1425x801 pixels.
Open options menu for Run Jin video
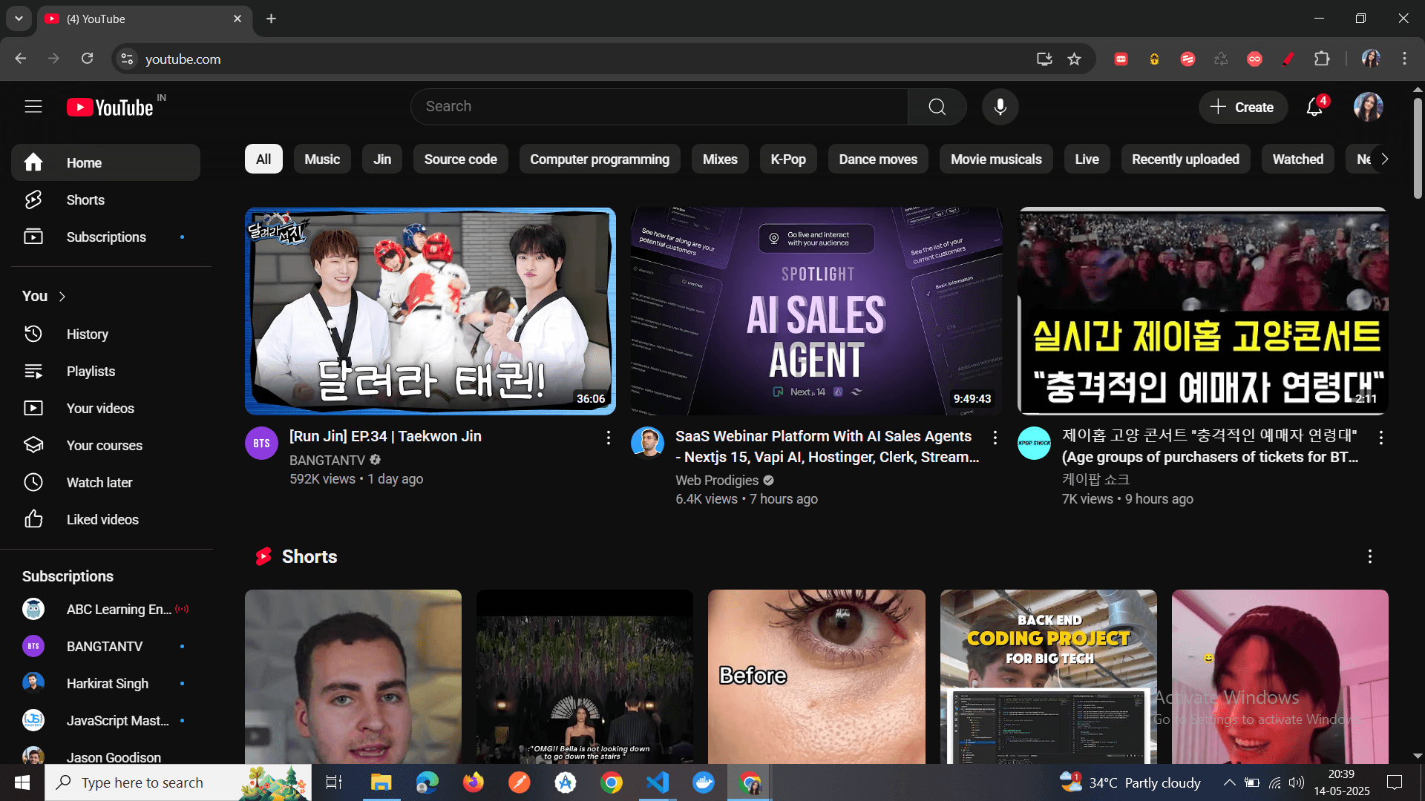tap(608, 438)
